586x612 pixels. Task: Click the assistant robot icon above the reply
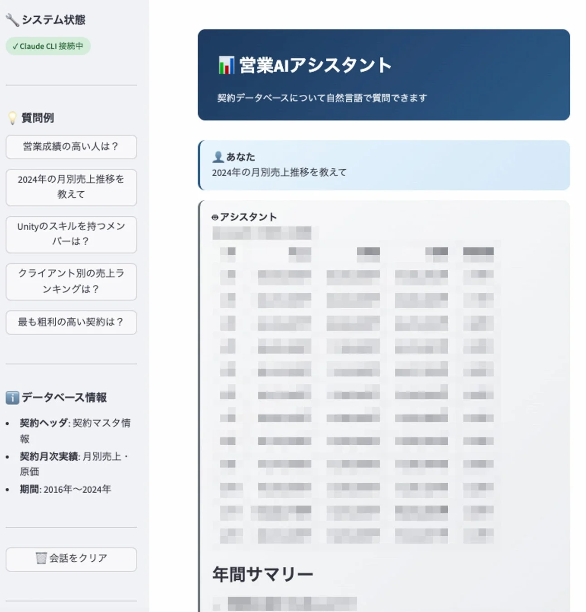(x=214, y=216)
